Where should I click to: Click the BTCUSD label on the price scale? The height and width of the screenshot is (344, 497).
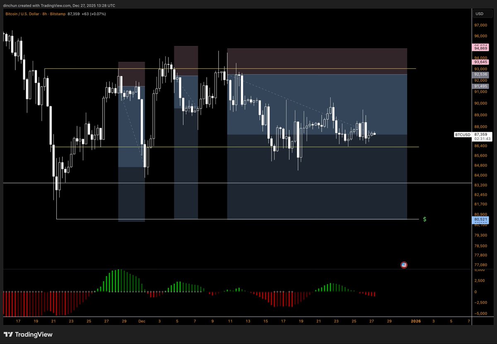tap(462, 135)
